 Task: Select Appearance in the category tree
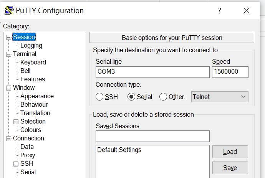coord(37,96)
